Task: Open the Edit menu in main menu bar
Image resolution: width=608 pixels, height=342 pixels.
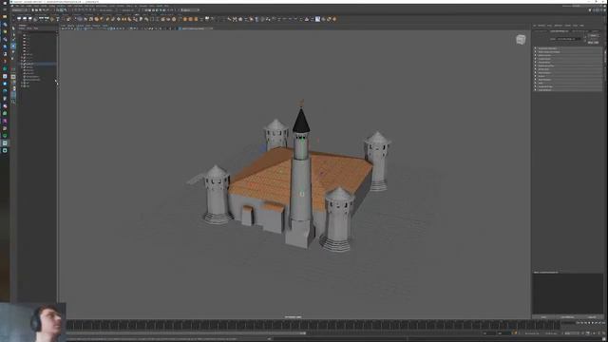Action: [x=22, y=6]
